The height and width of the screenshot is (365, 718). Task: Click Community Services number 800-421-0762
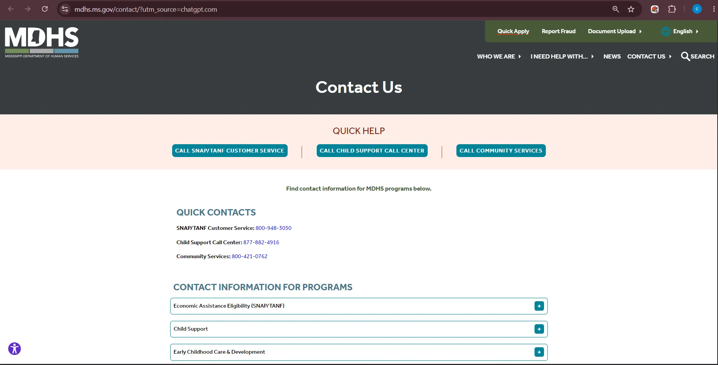tap(250, 256)
